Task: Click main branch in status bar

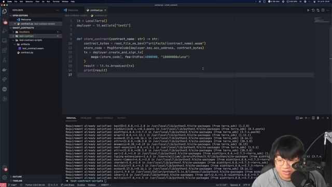Action: click(12, 185)
